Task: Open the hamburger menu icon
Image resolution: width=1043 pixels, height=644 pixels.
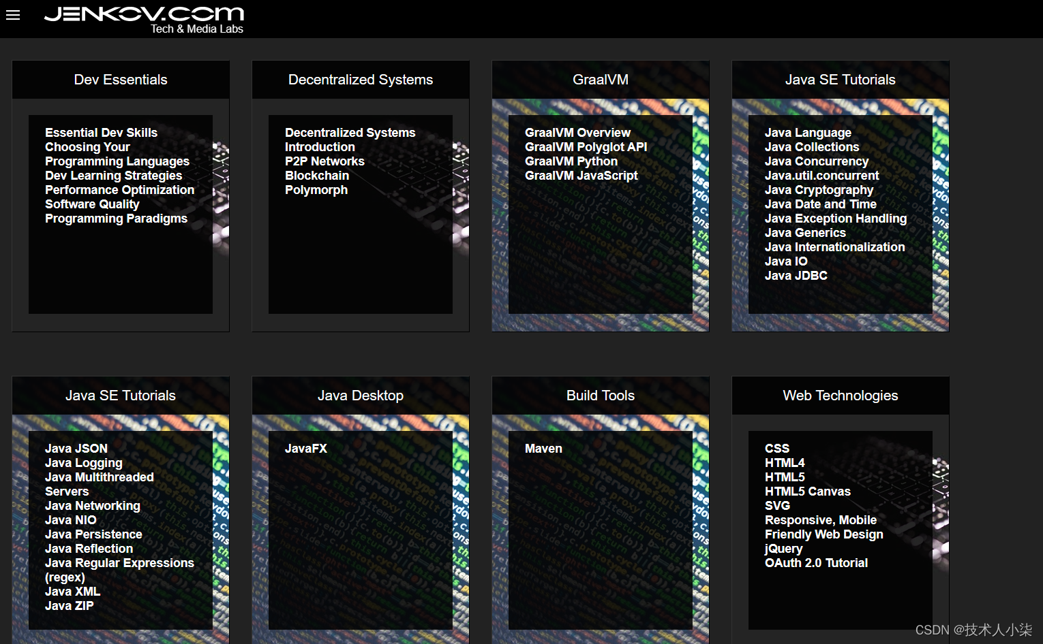Action: point(13,15)
